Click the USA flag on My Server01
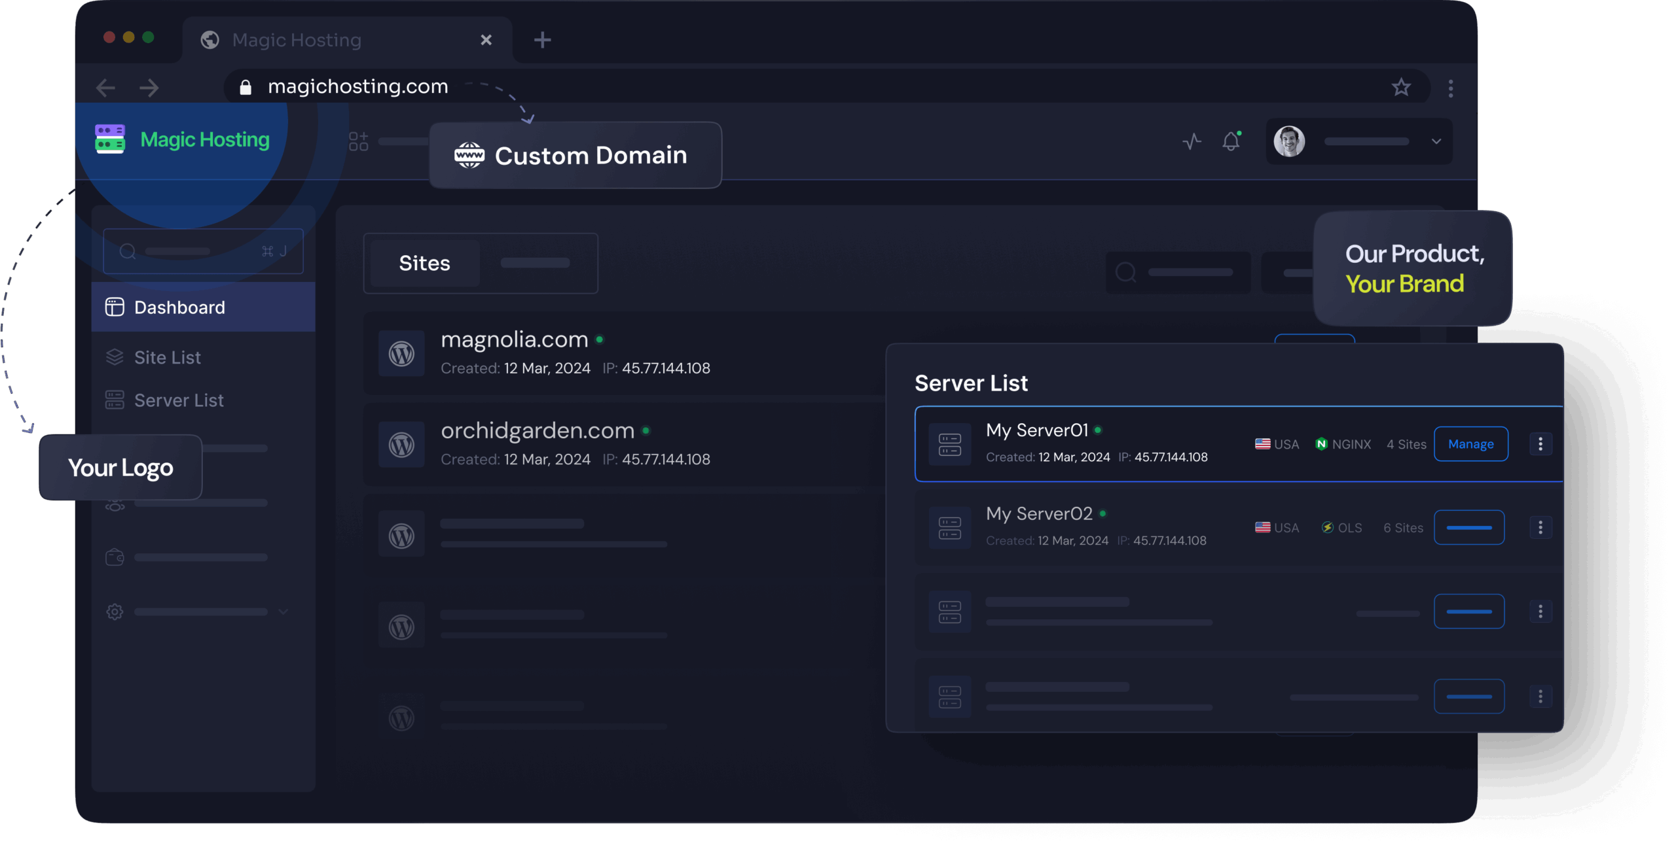The image size is (1676, 845). pyautogui.click(x=1262, y=444)
